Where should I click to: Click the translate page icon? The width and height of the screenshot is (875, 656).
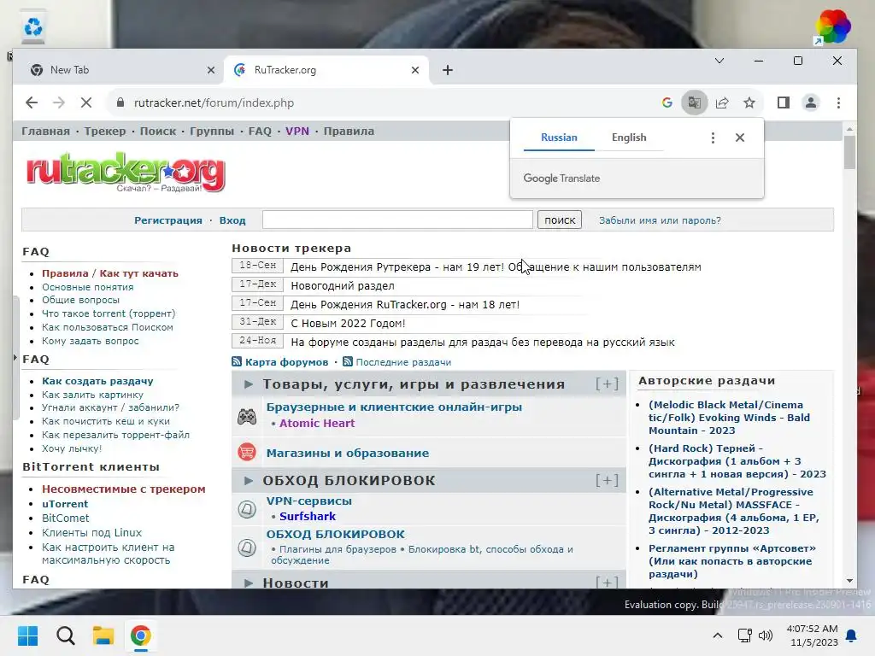point(694,102)
